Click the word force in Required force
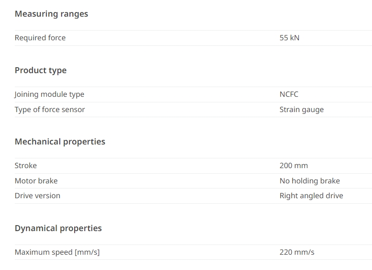This screenshot has width=372, height=270. click(57, 38)
